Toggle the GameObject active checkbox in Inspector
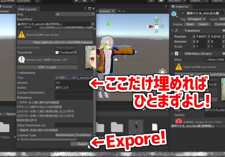The width and height of the screenshot is (225, 157). (183, 13)
